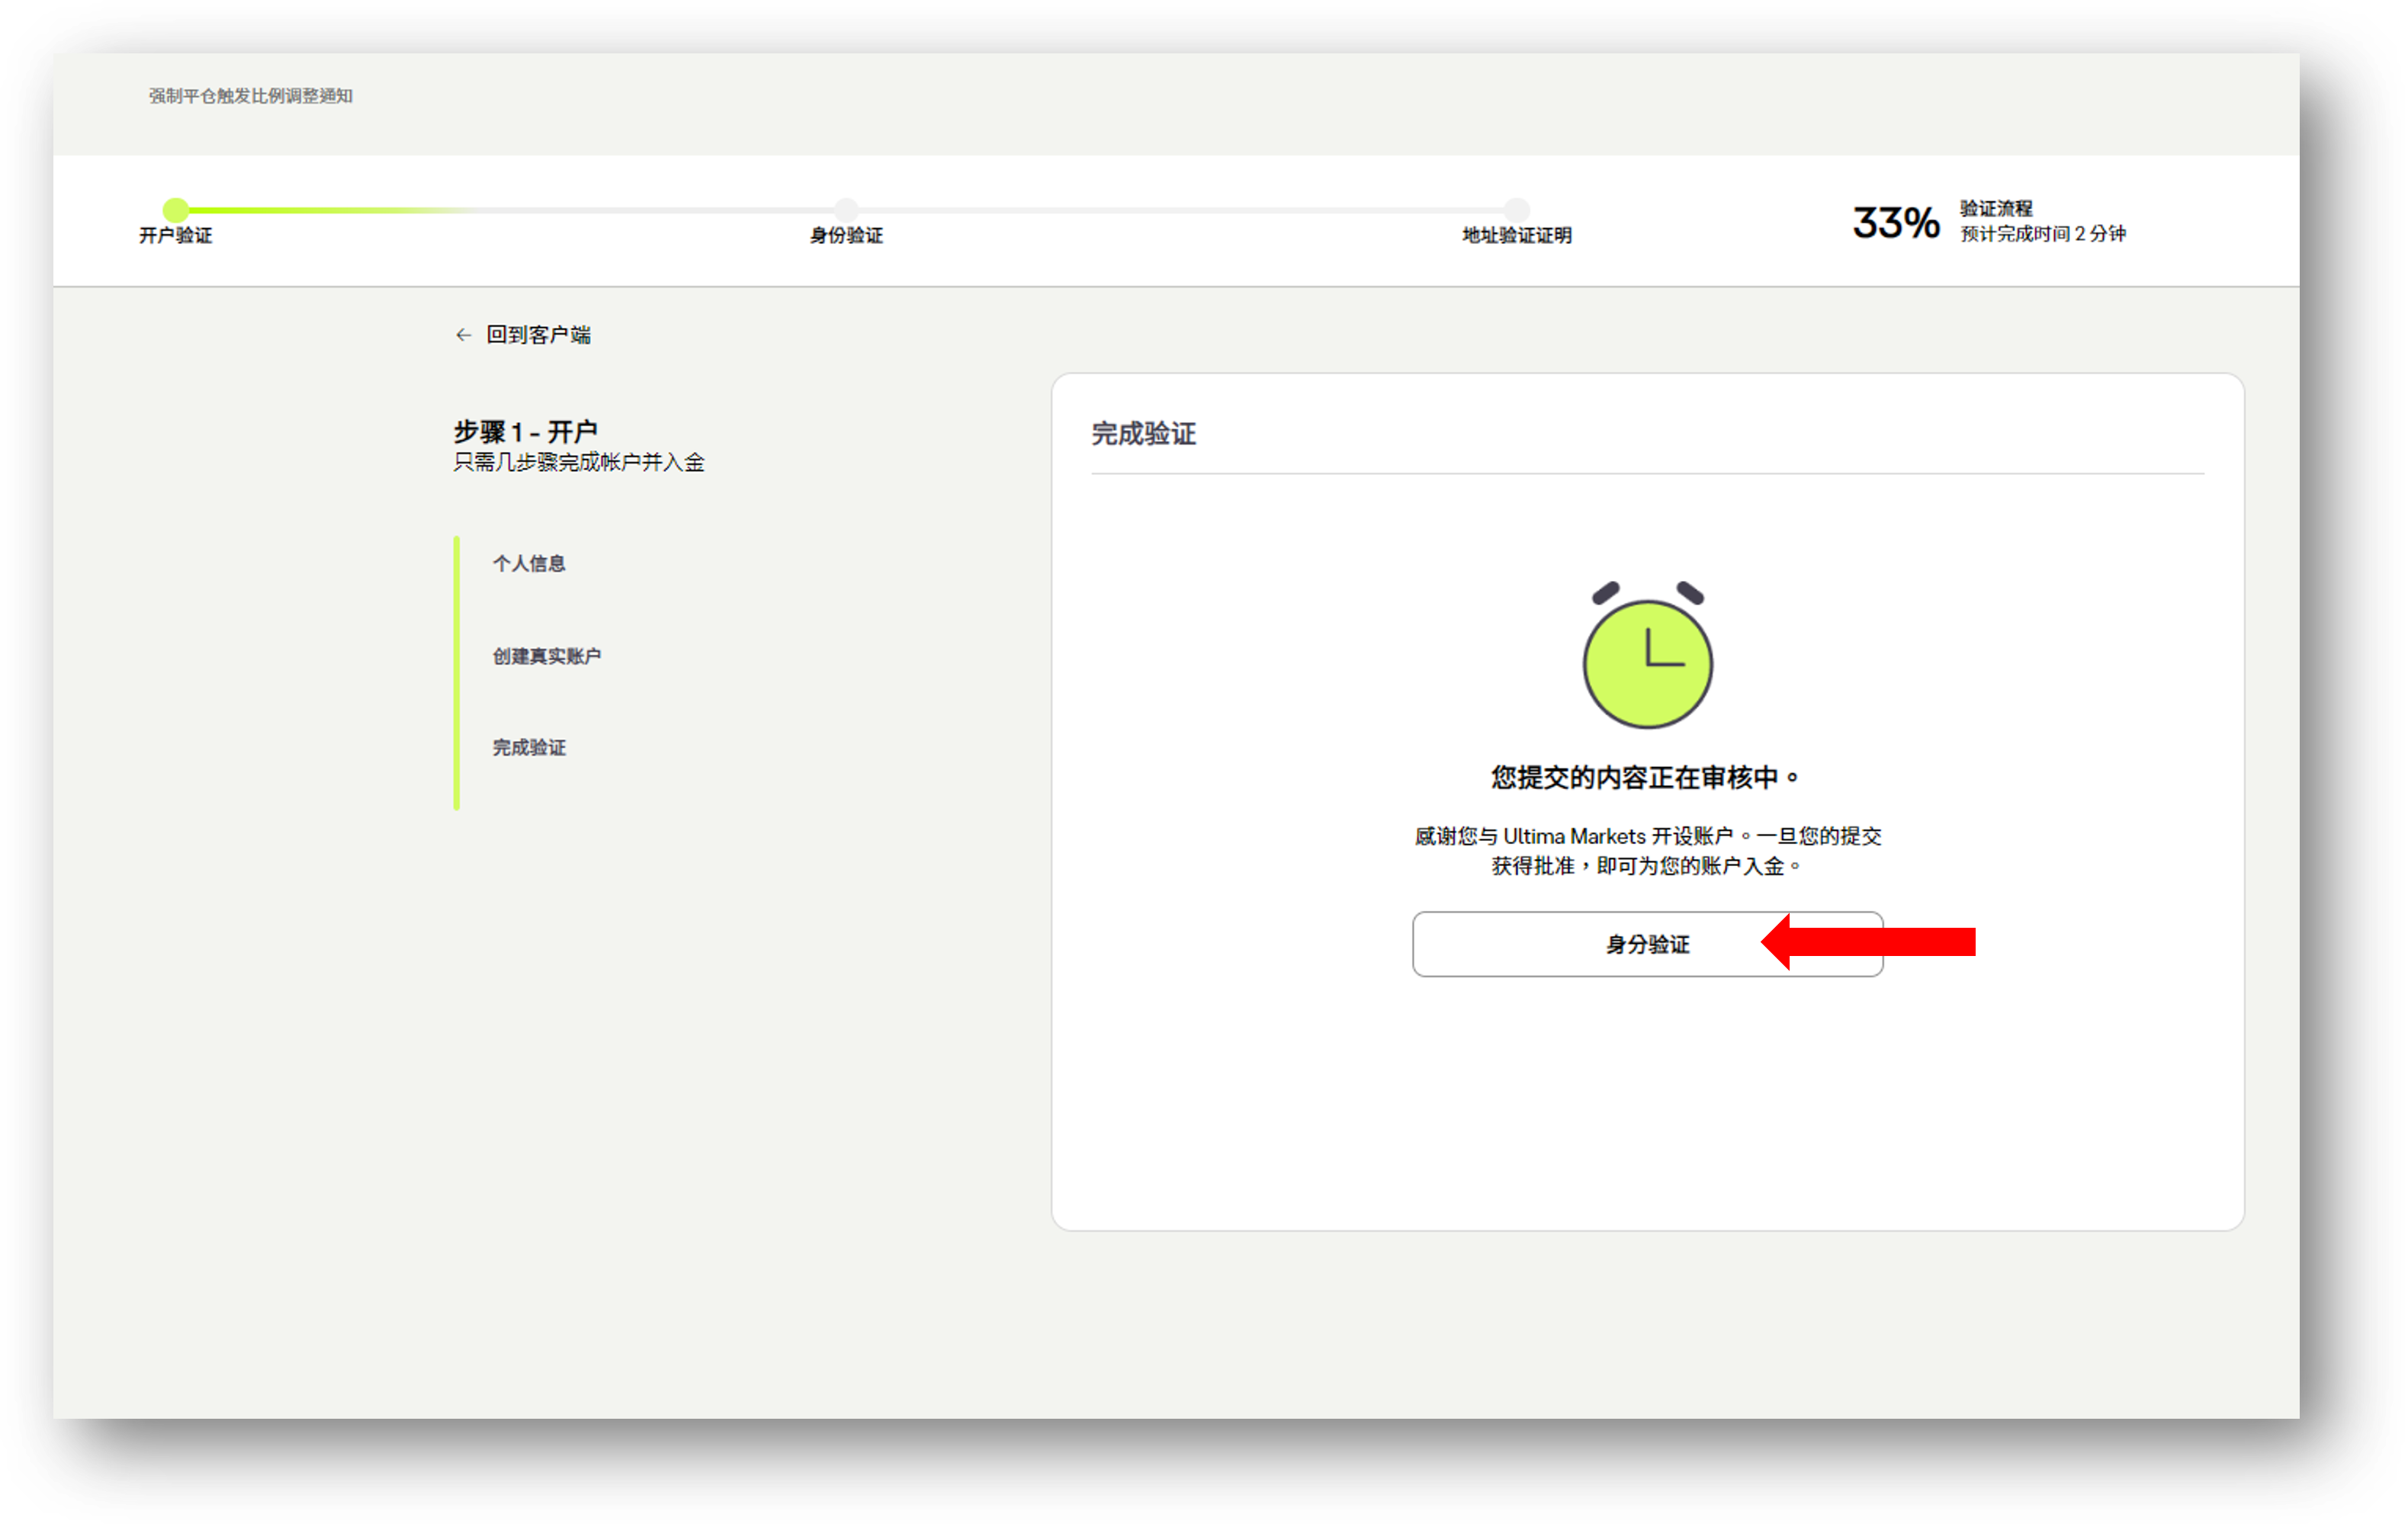Click the 步骤 1 - 开户 heading
Screen dimensions: 2408x1527
[525, 432]
